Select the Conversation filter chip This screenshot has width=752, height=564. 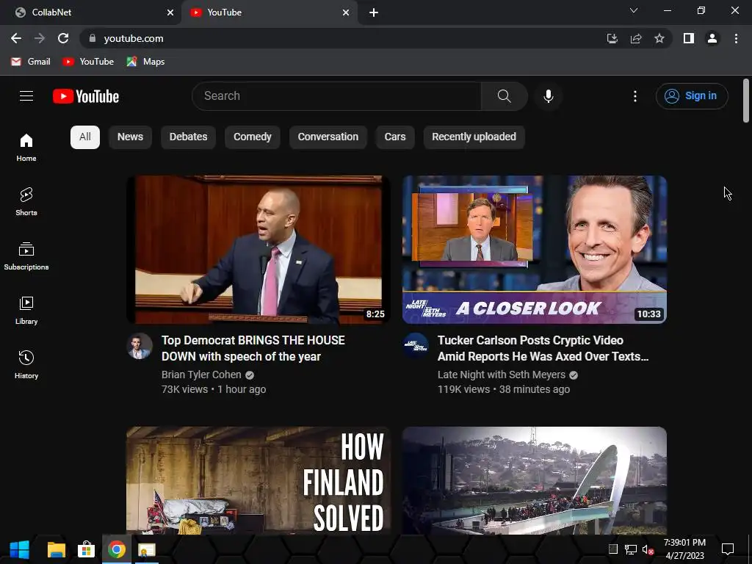[x=328, y=137]
